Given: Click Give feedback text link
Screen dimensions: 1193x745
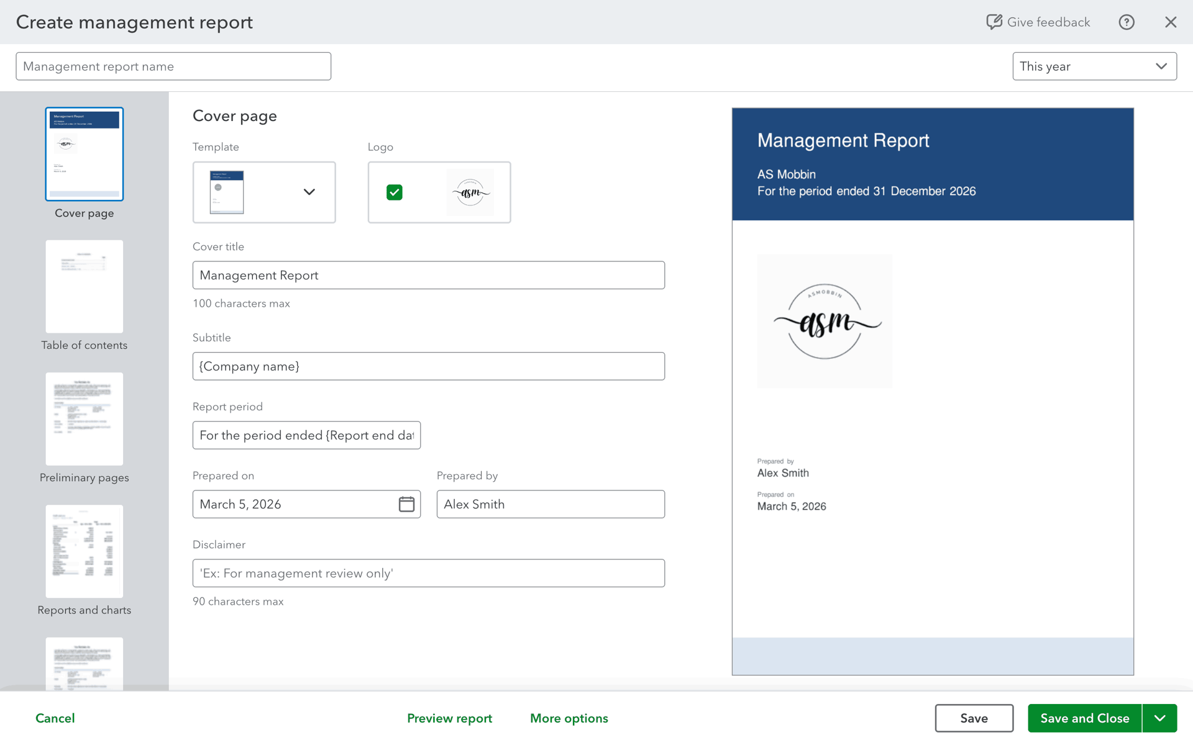Looking at the screenshot, I should [1048, 22].
